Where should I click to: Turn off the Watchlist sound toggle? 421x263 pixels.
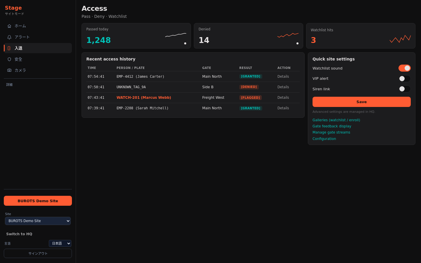(405, 68)
